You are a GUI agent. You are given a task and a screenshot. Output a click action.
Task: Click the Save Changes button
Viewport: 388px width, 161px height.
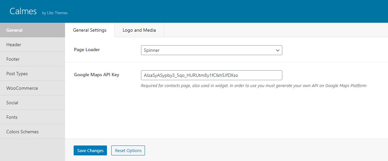point(90,150)
